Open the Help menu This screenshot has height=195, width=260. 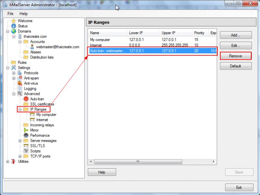[23, 14]
